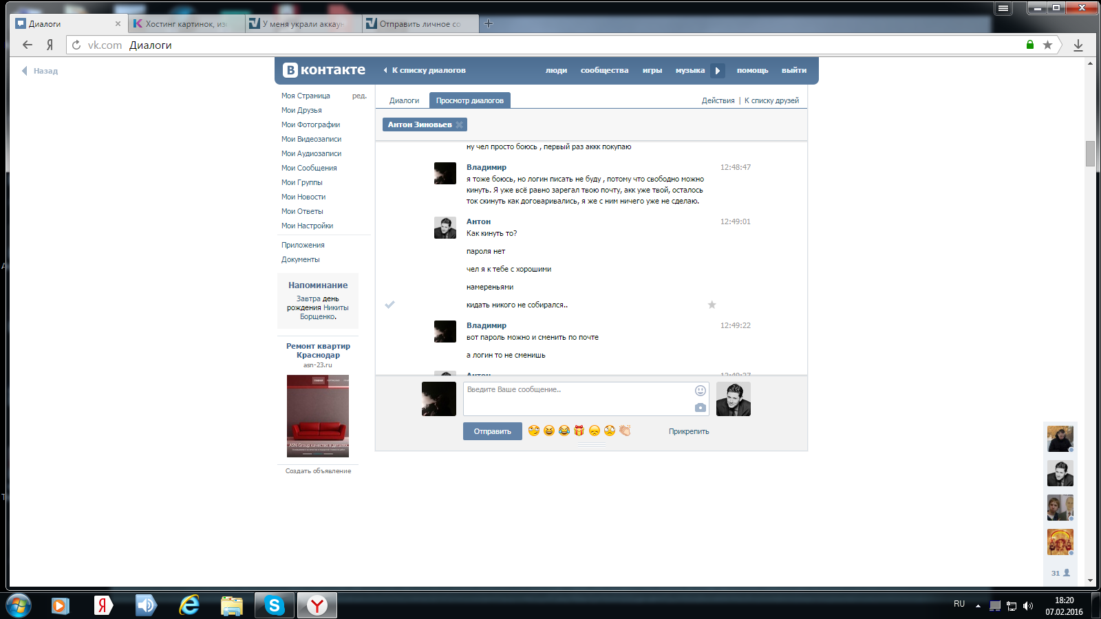Viewport: 1101px width, 619px height.
Task: Click Прикрепить to attach a file
Action: click(x=689, y=431)
